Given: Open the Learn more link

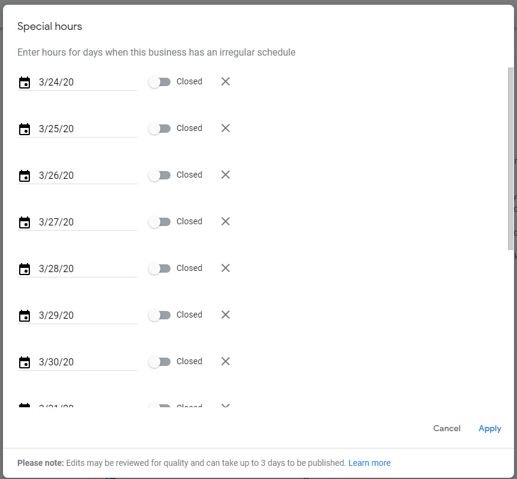Looking at the screenshot, I should tap(369, 463).
